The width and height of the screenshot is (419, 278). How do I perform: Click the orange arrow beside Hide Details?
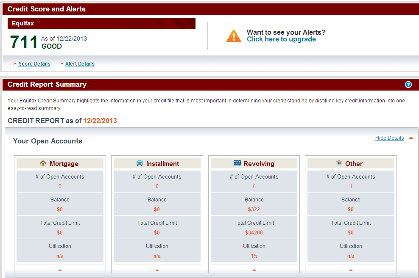pos(411,138)
